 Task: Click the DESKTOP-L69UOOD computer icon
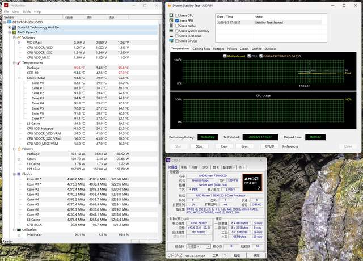(9, 22)
